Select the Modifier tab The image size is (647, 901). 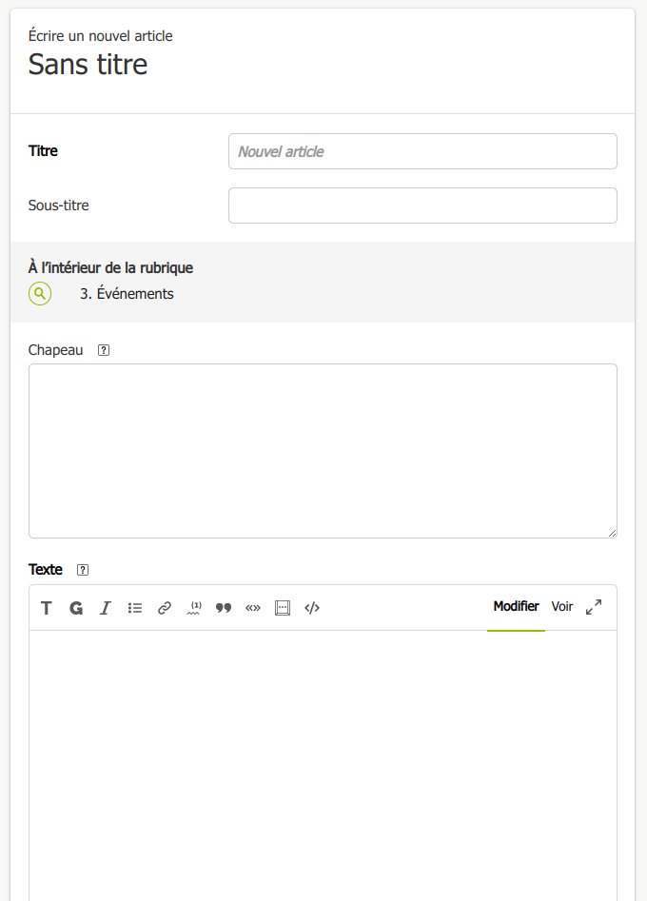[x=516, y=607]
